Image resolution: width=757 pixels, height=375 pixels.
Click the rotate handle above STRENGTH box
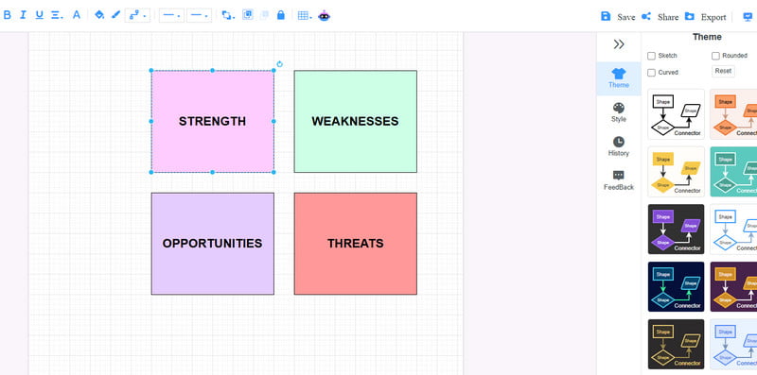(x=279, y=64)
